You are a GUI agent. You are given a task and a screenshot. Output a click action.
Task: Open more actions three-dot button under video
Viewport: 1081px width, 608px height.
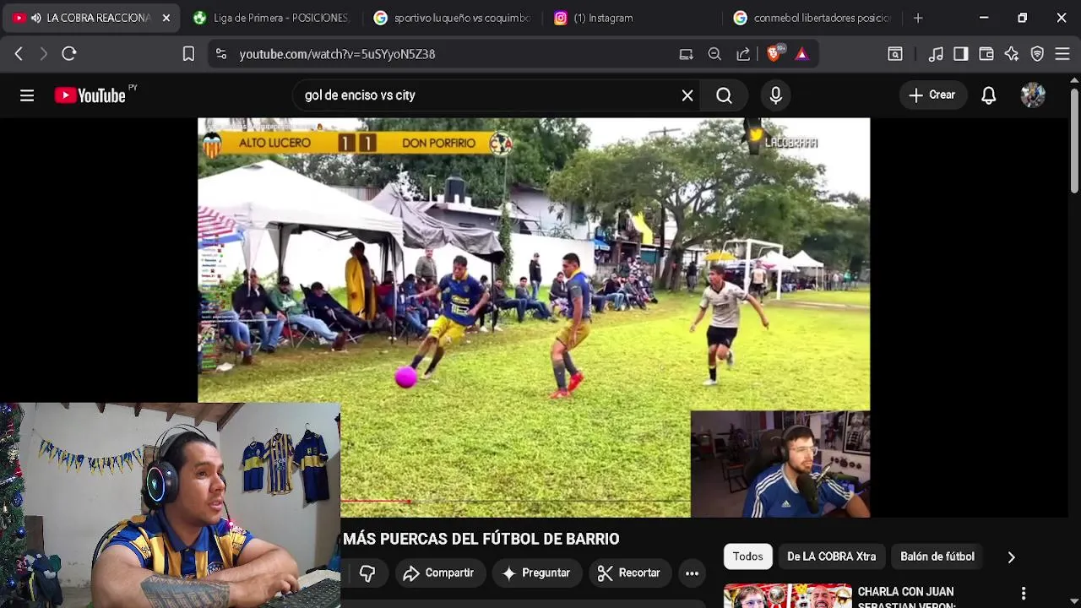[692, 573]
